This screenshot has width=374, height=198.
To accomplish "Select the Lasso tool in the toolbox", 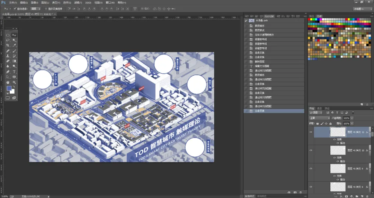I will [x=8, y=40].
